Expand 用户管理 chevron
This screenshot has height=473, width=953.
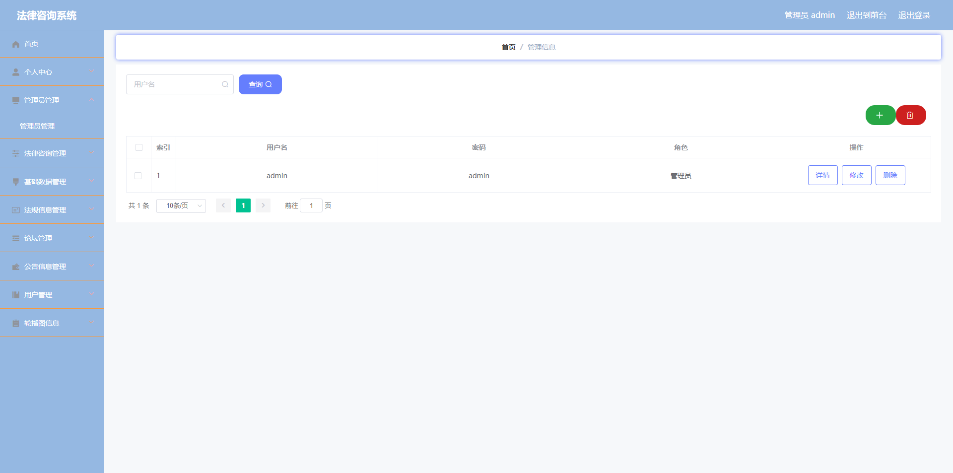pyautogui.click(x=92, y=294)
